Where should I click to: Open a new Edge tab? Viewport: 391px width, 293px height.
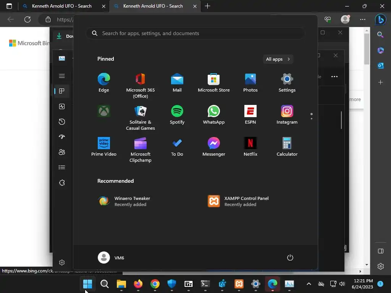pyautogui.click(x=207, y=6)
